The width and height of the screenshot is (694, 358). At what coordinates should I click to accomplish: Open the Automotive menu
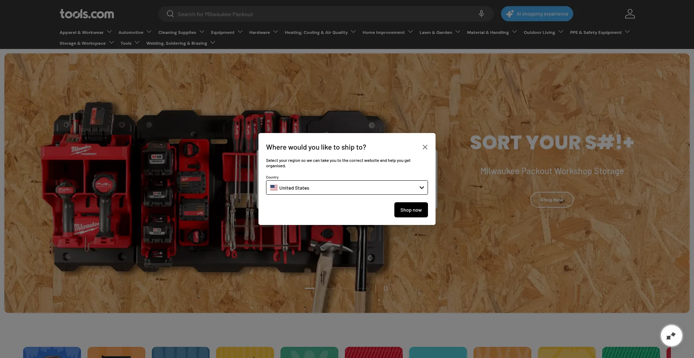coord(131,32)
